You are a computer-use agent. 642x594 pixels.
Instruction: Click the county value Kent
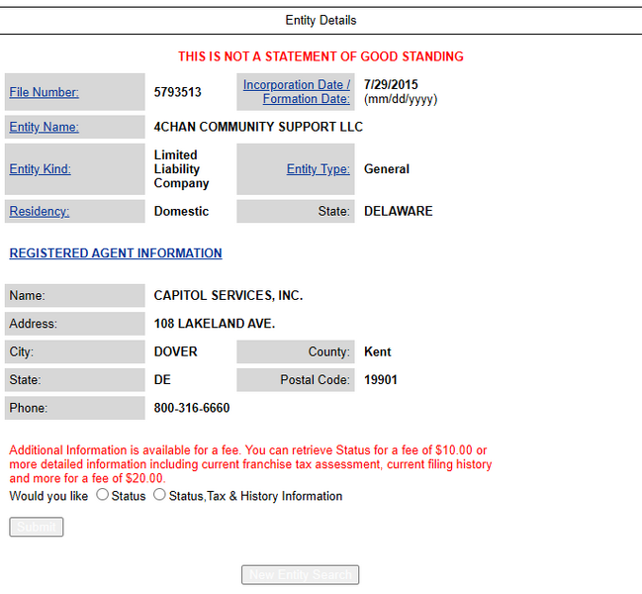pos(378,351)
